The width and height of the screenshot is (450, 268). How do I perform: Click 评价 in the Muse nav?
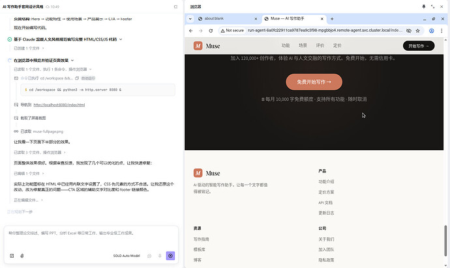coord(320,46)
